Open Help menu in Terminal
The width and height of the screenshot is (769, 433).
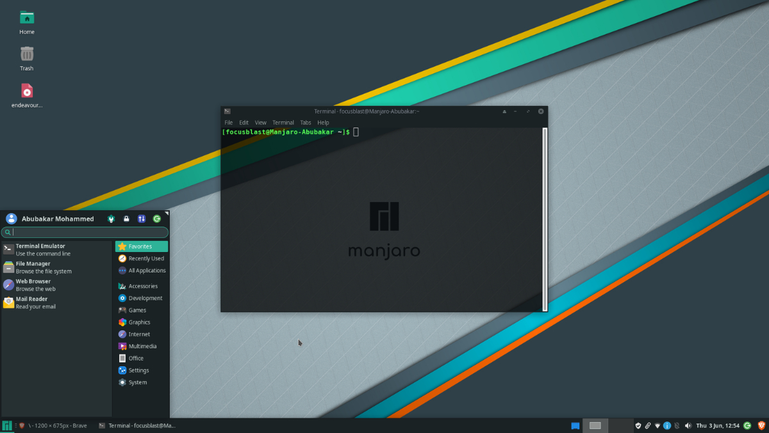[323, 123]
